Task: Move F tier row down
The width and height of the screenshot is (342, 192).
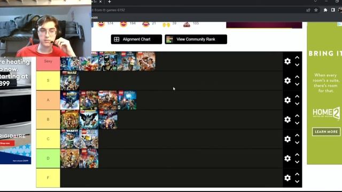Action: pyautogui.click(x=297, y=181)
